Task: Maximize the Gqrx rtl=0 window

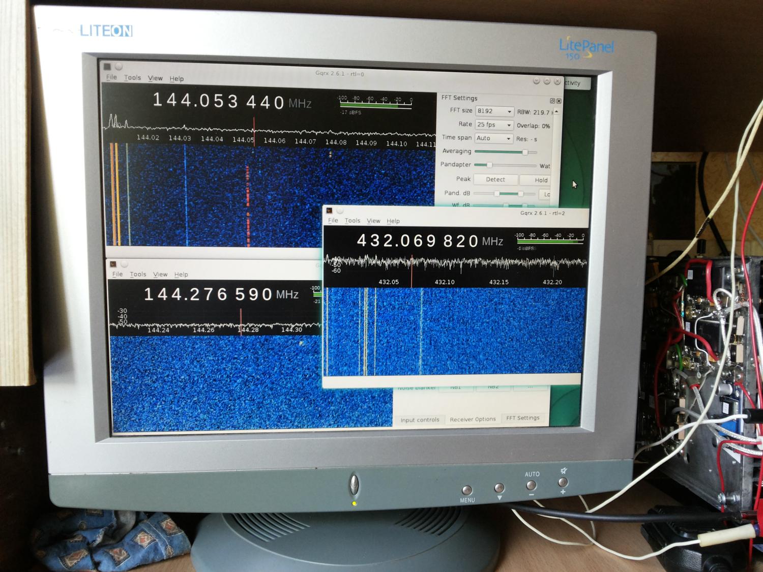Action: pos(547,81)
